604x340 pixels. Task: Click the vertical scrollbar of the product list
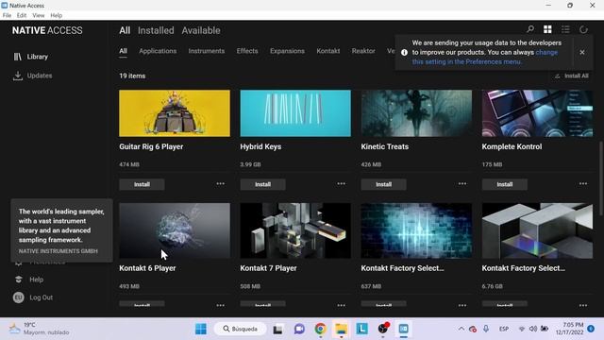tap(600, 178)
